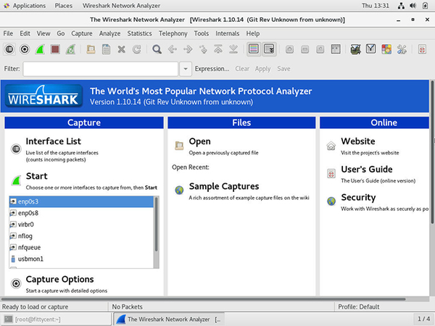This screenshot has width=435, height=326.
Task: Visit the project Website link
Action: click(358, 141)
